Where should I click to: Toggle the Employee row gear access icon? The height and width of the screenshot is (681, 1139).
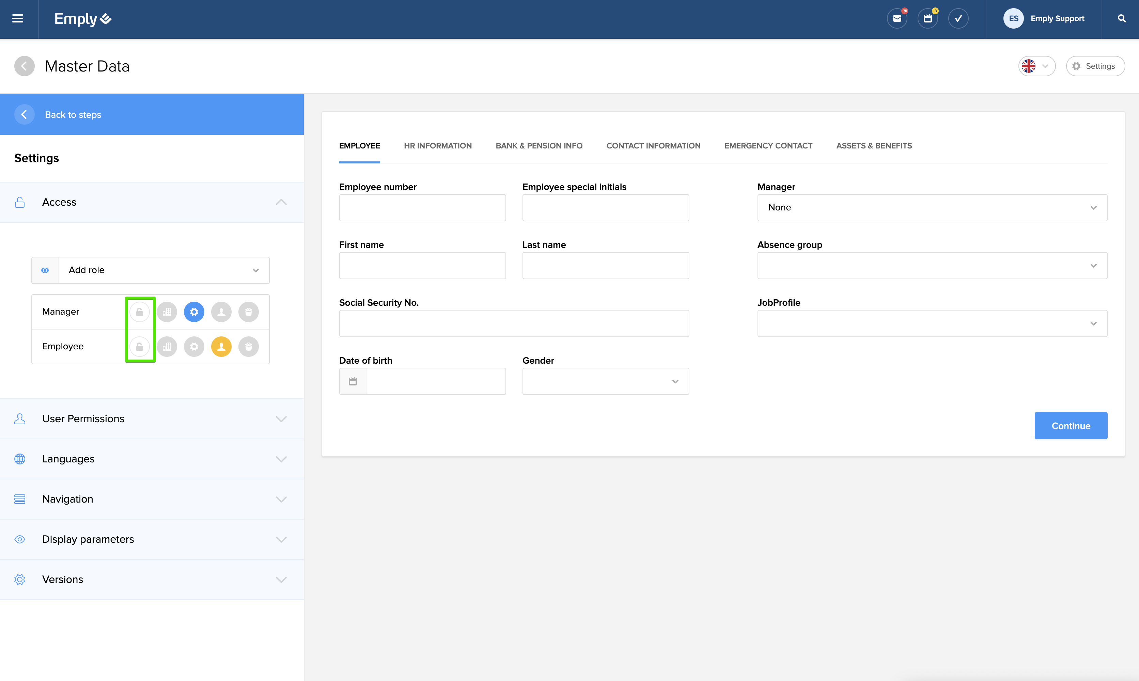pyautogui.click(x=194, y=347)
